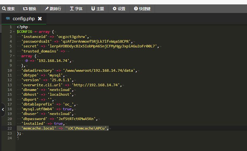Open the 跳转行 go-to-line tool
247x151 pixels.
[x=53, y=9]
